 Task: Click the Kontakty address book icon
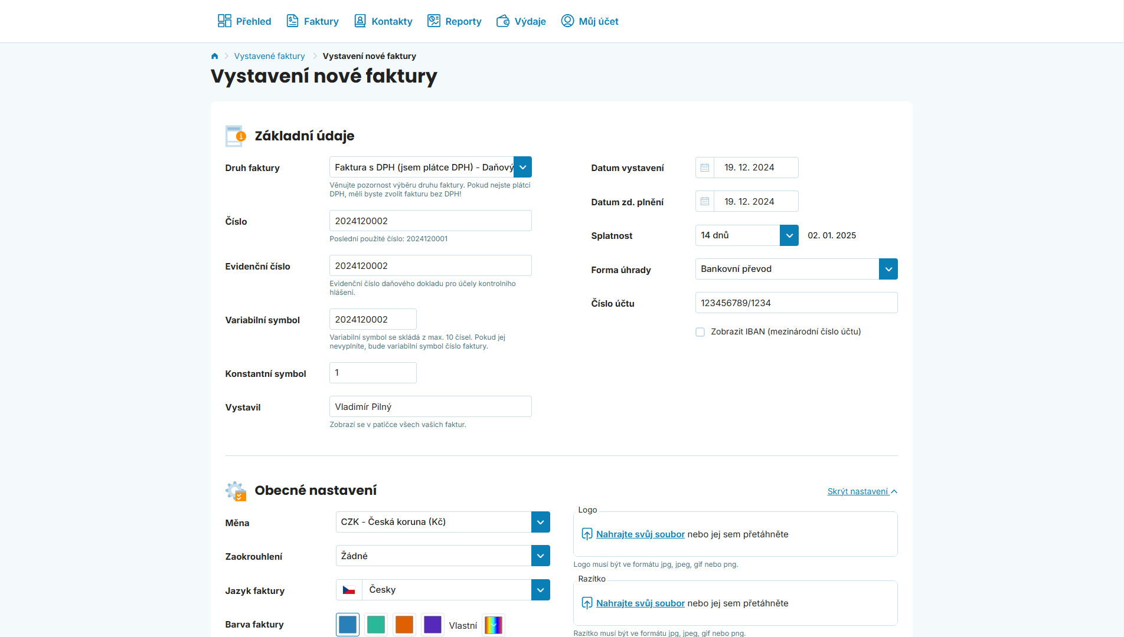pyautogui.click(x=360, y=21)
